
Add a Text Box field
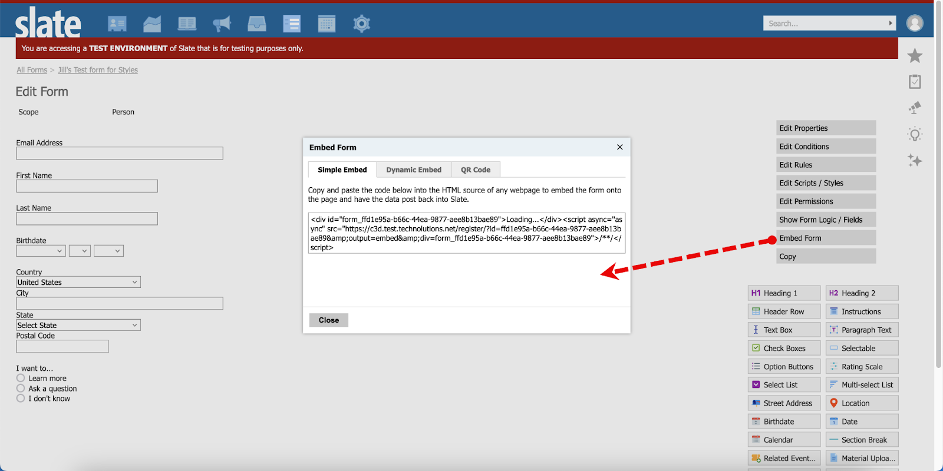tap(784, 330)
